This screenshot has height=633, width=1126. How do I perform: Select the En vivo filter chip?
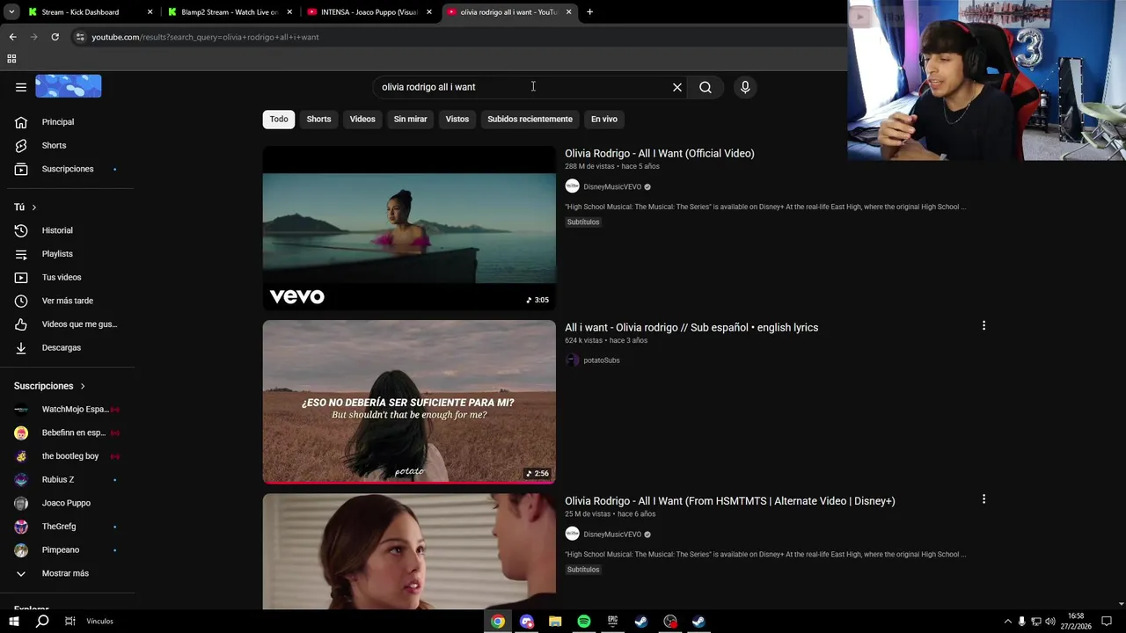click(604, 120)
